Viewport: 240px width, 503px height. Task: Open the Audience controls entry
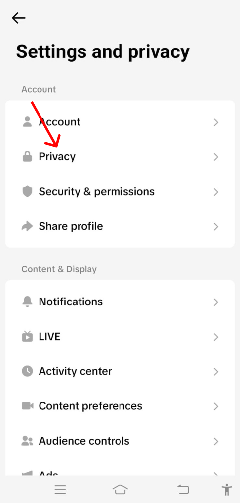coord(120,441)
